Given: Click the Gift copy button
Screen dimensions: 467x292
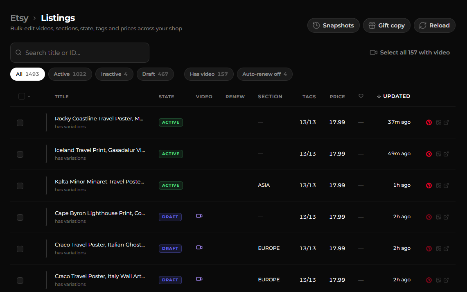Looking at the screenshot, I should point(387,26).
